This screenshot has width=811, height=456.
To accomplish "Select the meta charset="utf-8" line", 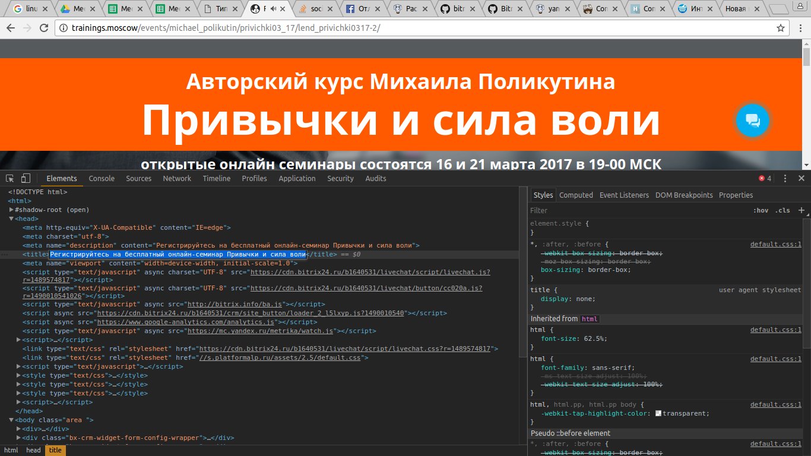I will 66,236.
